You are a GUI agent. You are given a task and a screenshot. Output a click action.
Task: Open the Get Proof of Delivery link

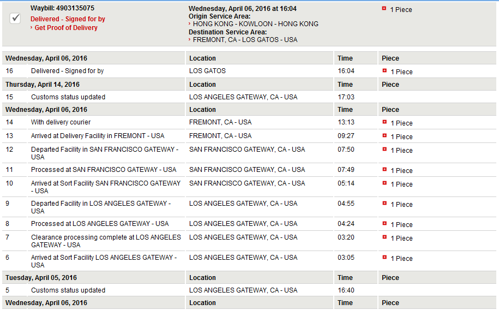[x=66, y=28]
